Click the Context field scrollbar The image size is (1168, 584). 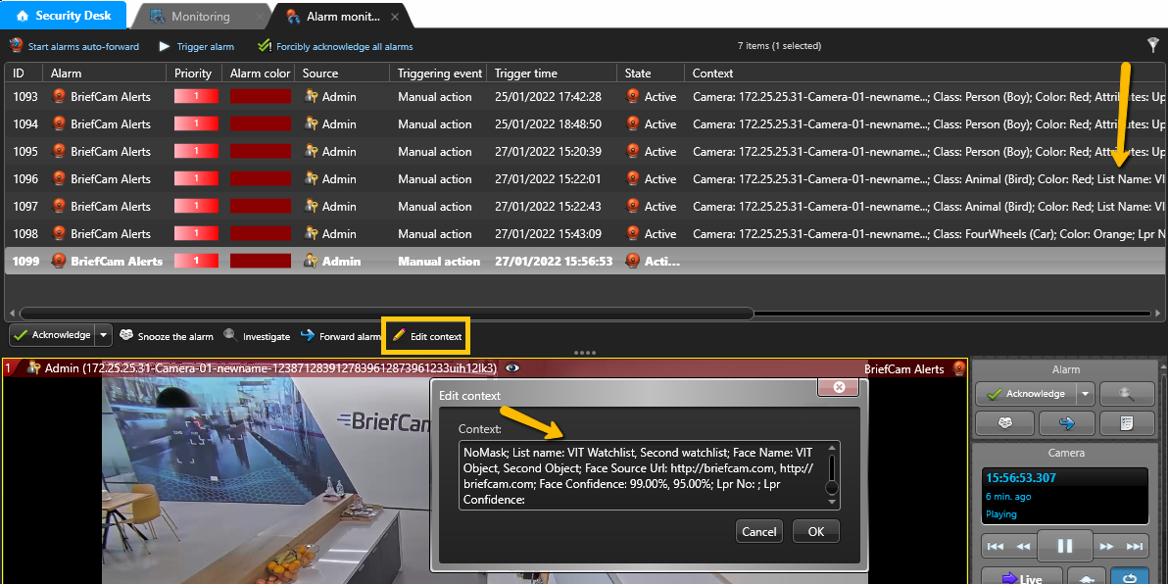click(832, 474)
